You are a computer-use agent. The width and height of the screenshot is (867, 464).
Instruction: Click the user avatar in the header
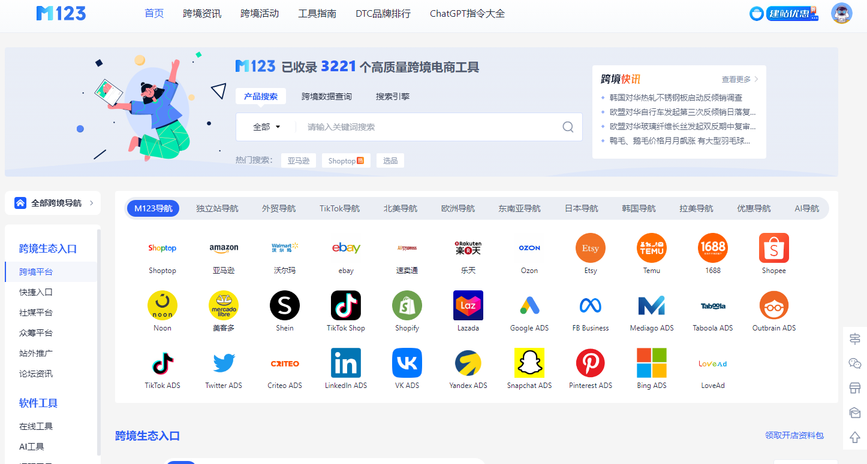841,13
